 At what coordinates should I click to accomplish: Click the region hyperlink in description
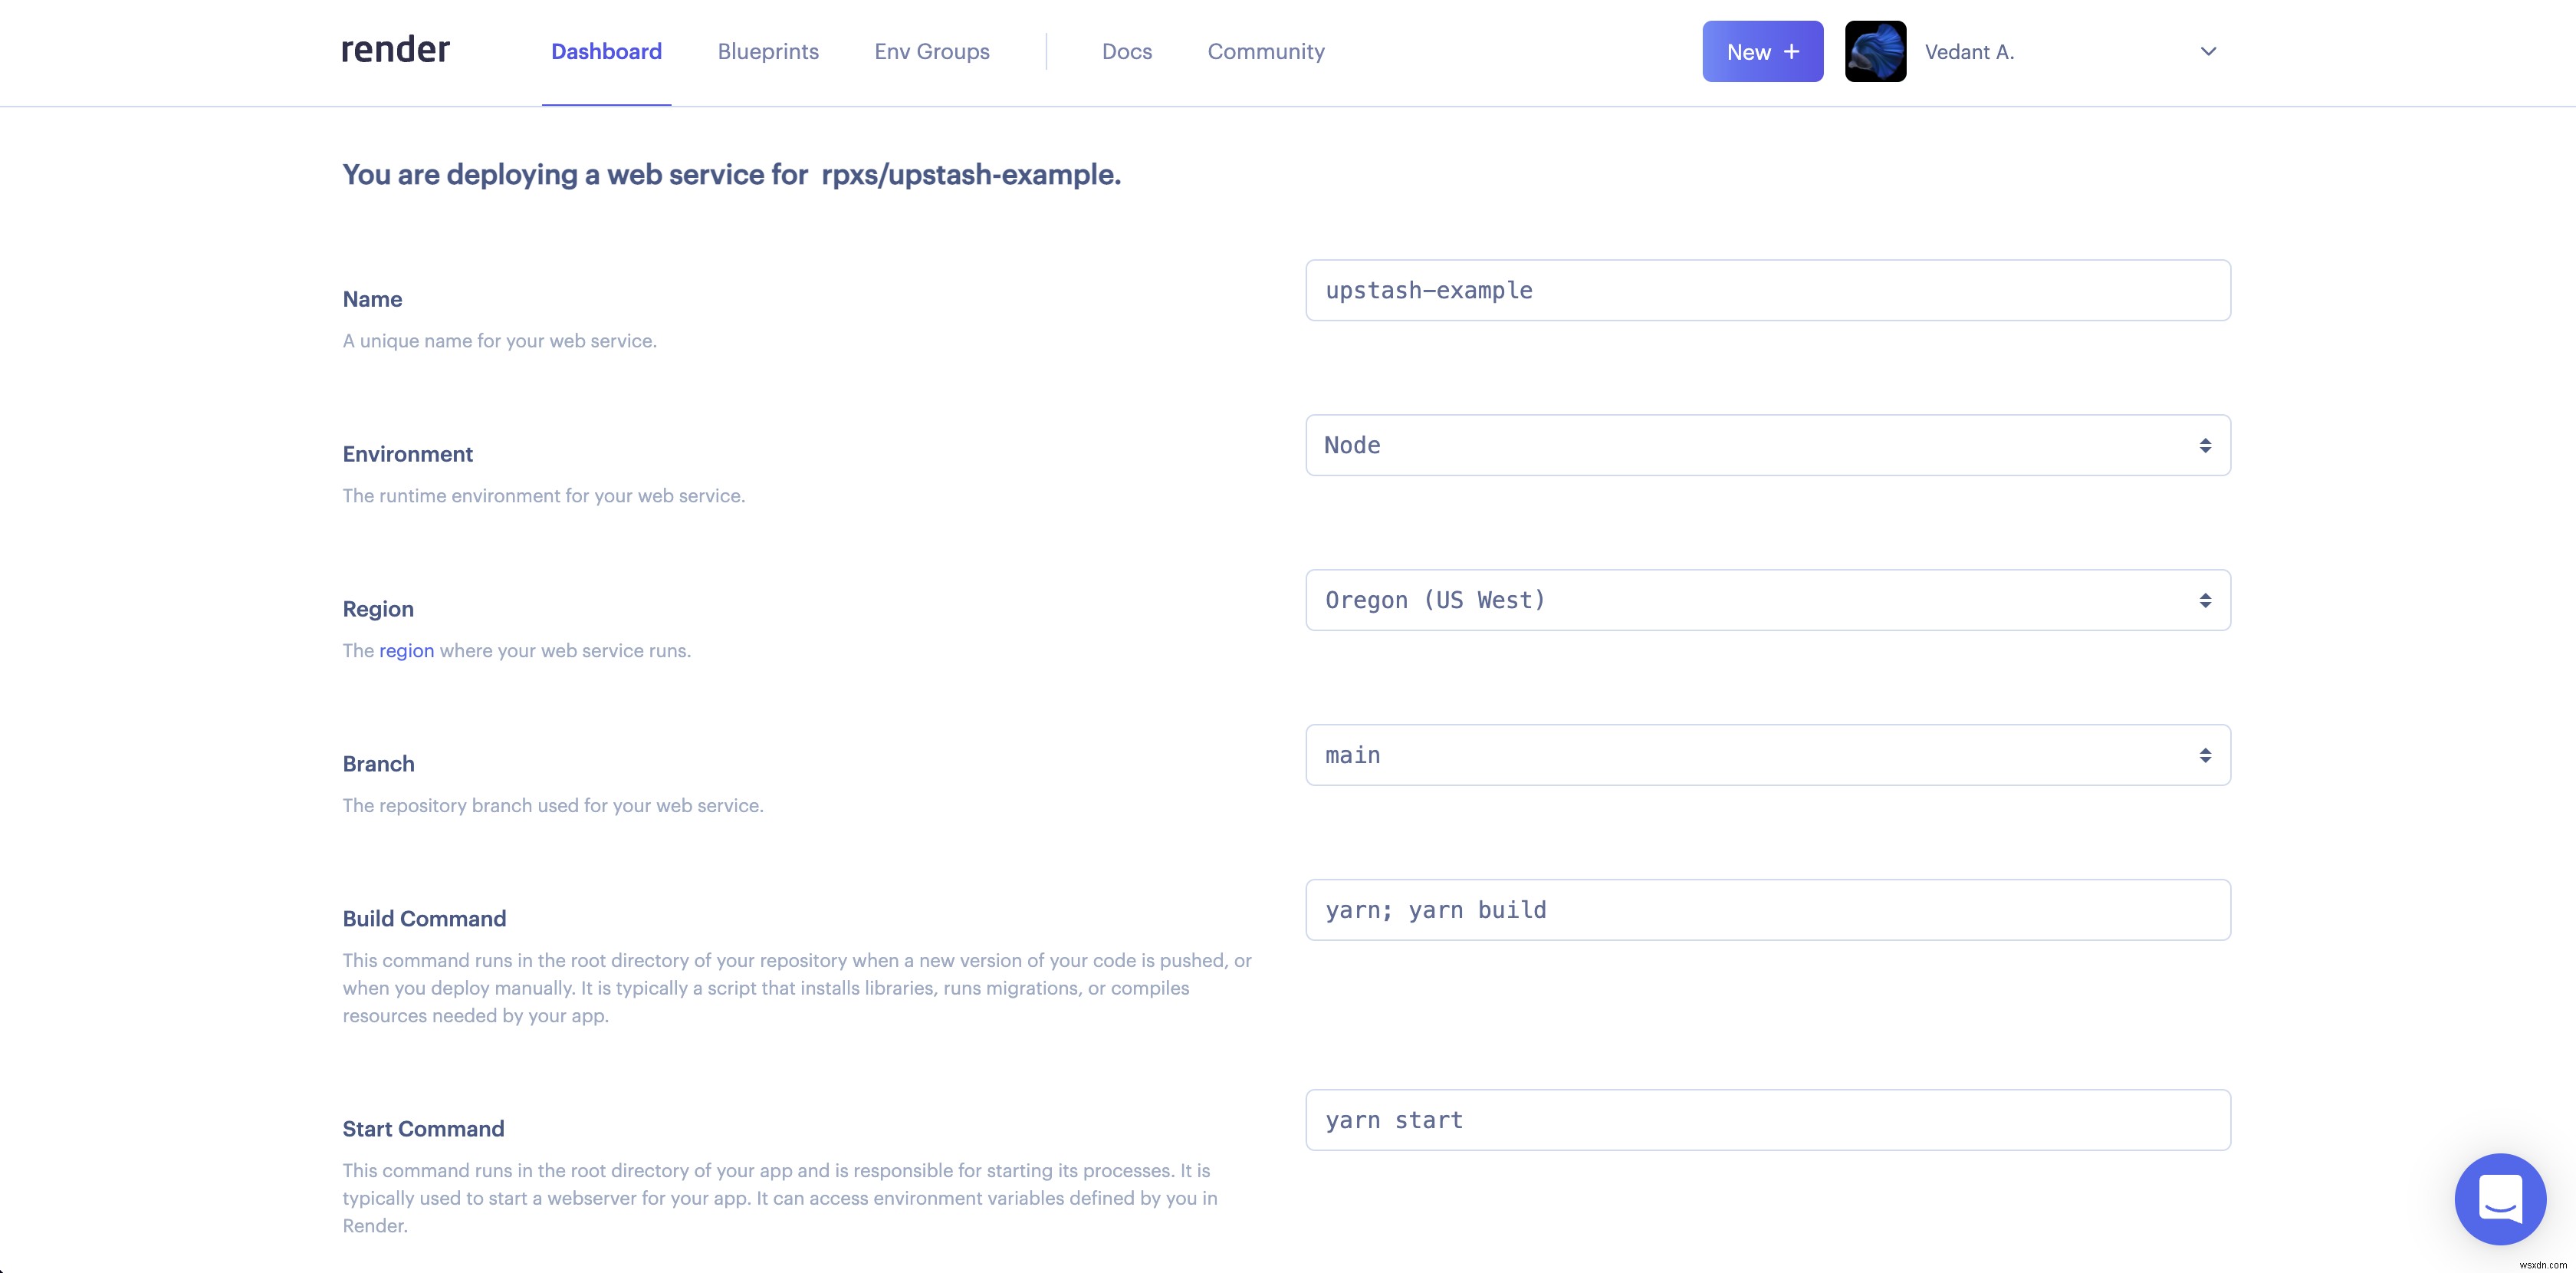pyautogui.click(x=406, y=650)
